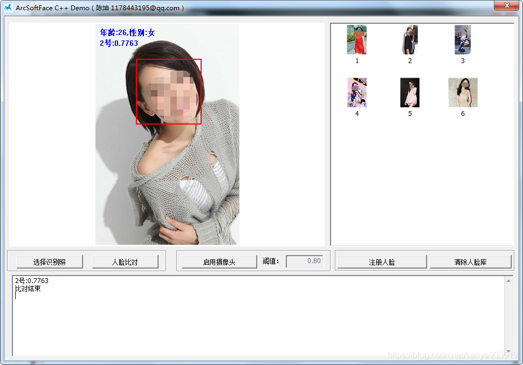The width and height of the screenshot is (523, 365).
Task: Register a face with 注册人脸
Action: (x=382, y=262)
